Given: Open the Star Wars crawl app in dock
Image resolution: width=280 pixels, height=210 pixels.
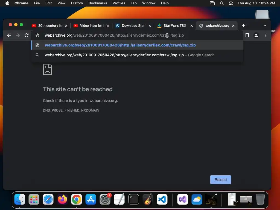Looking at the screenshot, I should tap(211, 199).
